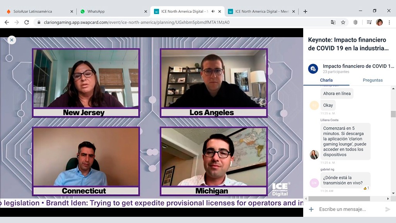Open the Google Translate page icon

[333, 22]
